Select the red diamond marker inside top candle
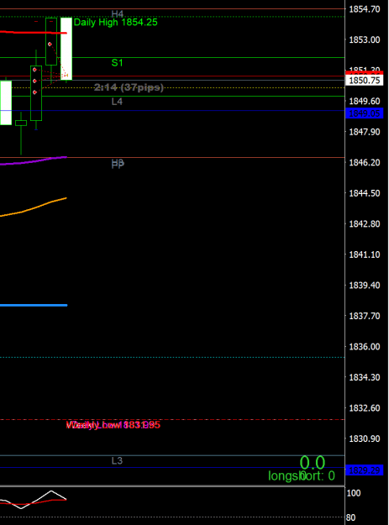 [x=50, y=45]
